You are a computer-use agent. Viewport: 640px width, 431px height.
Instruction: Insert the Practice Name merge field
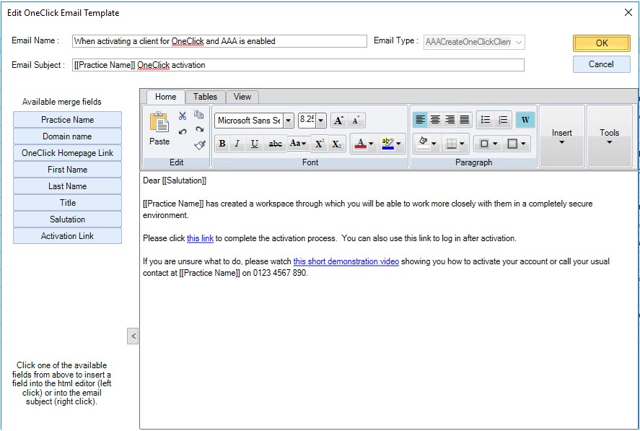[67, 120]
